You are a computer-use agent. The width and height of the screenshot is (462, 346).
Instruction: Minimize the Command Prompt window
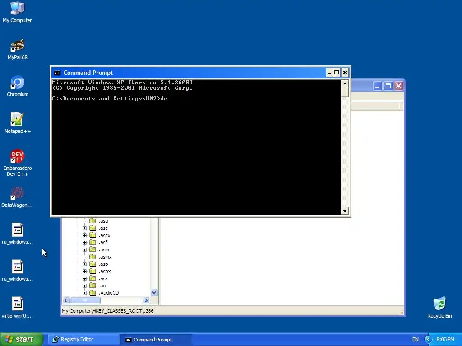tap(329, 73)
